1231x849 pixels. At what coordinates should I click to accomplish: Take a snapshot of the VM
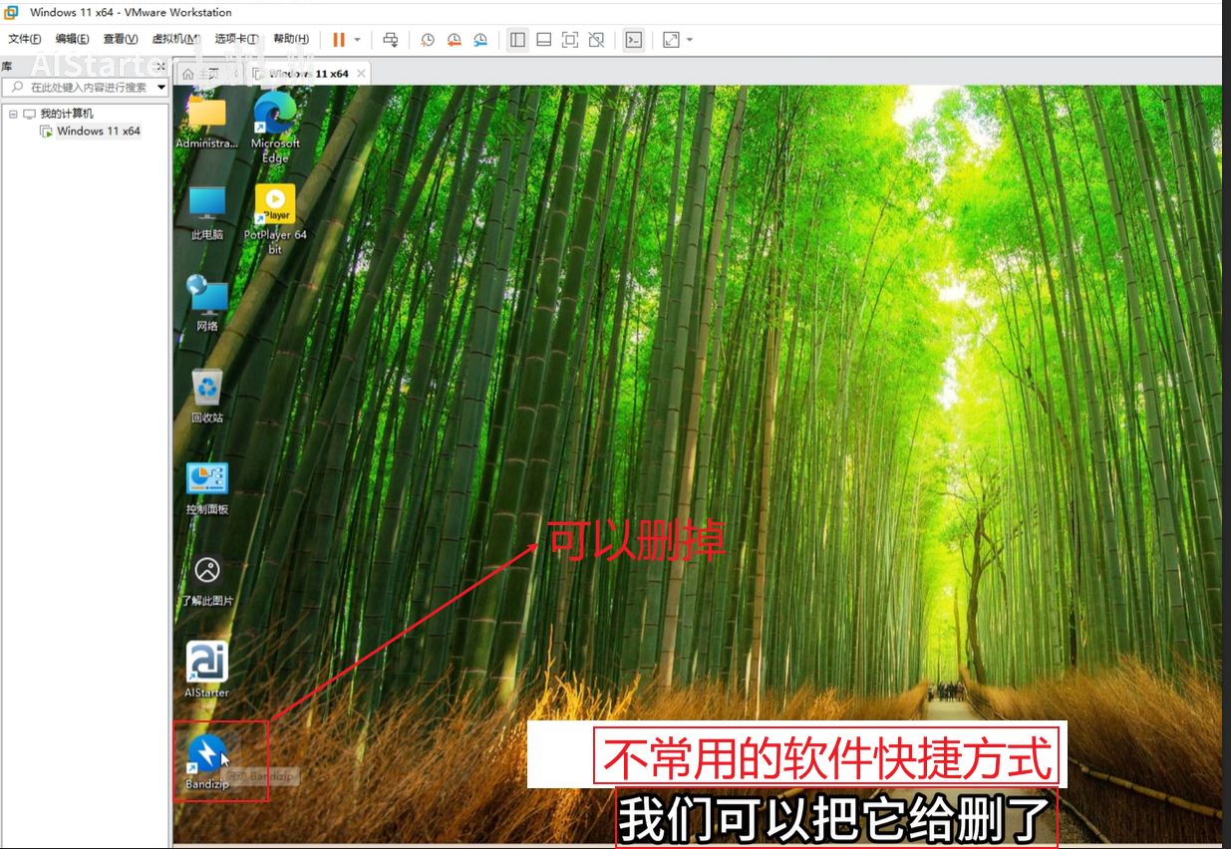tap(428, 40)
